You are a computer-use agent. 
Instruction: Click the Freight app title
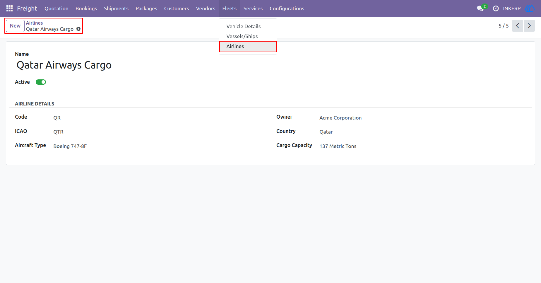[27, 8]
